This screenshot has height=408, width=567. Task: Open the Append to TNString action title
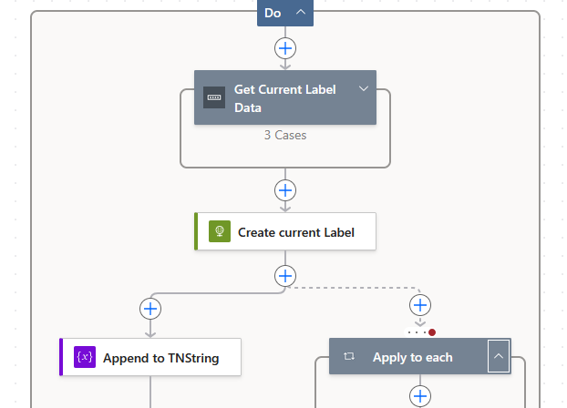[160, 358]
